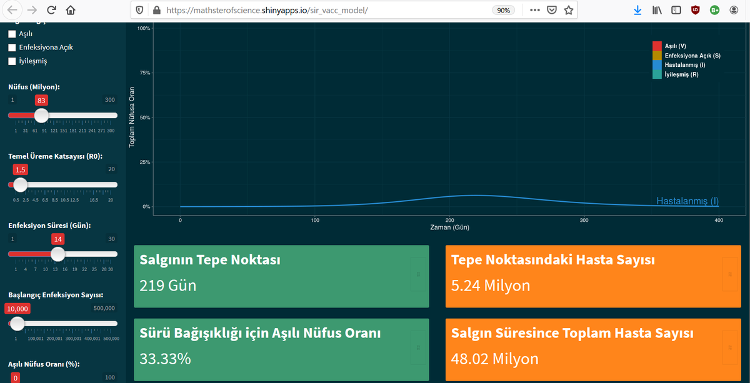750x383 pixels.
Task: Click the Hastalanmış (I) chart label
Action: (687, 202)
